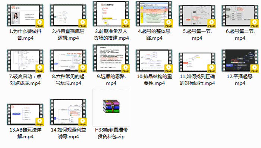Image resolution: width=261 pixels, height=148 pixels.
Task: Select 7.破冷启动：点对点成交.mp4 file icon
Action: pyautogui.click(x=25, y=61)
